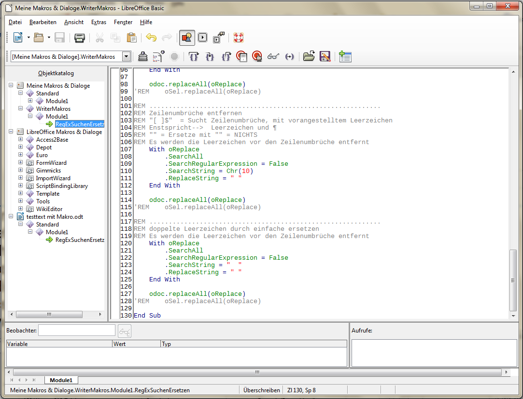Select highlighted RegExSuchenErsetz under WriterMakros
Screen dimensions: 523x399
80,124
